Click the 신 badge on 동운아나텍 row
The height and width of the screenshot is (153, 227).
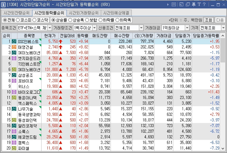pyautogui.click(x=14, y=97)
